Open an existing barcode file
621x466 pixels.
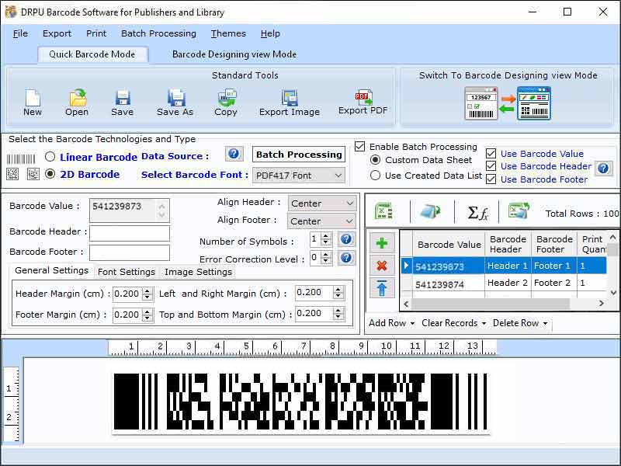pos(76,97)
